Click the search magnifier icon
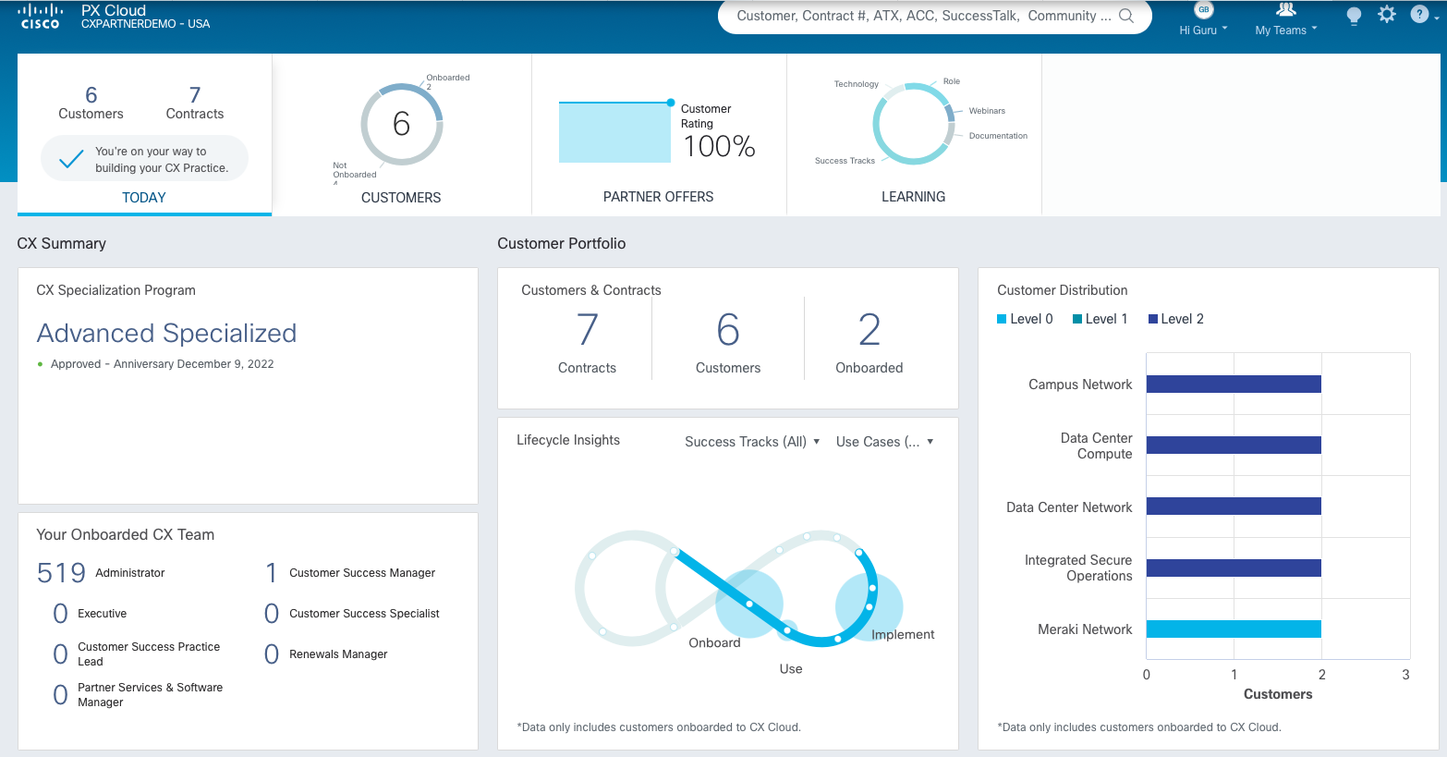Viewport: 1447px width, 757px height. coord(1126,16)
